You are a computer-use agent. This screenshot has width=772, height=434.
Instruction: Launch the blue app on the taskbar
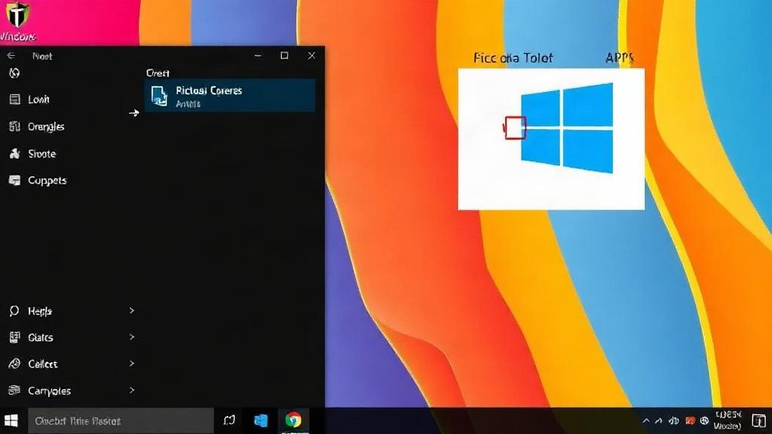(x=261, y=420)
